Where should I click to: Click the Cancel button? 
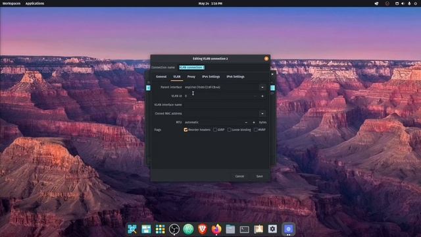click(x=239, y=176)
